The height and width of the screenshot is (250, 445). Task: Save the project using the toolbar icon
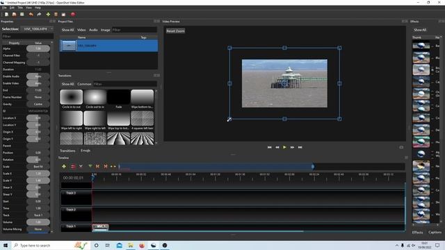coord(22,14)
